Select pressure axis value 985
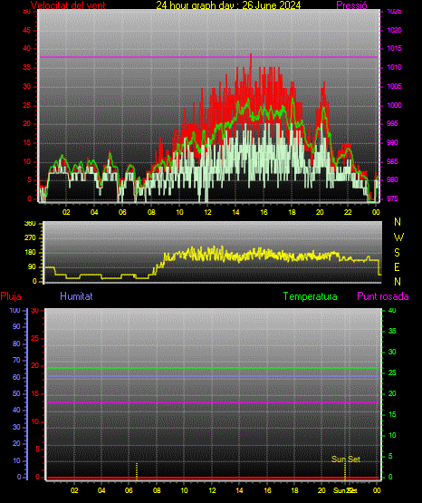The height and width of the screenshot is (503, 422). click(392, 161)
